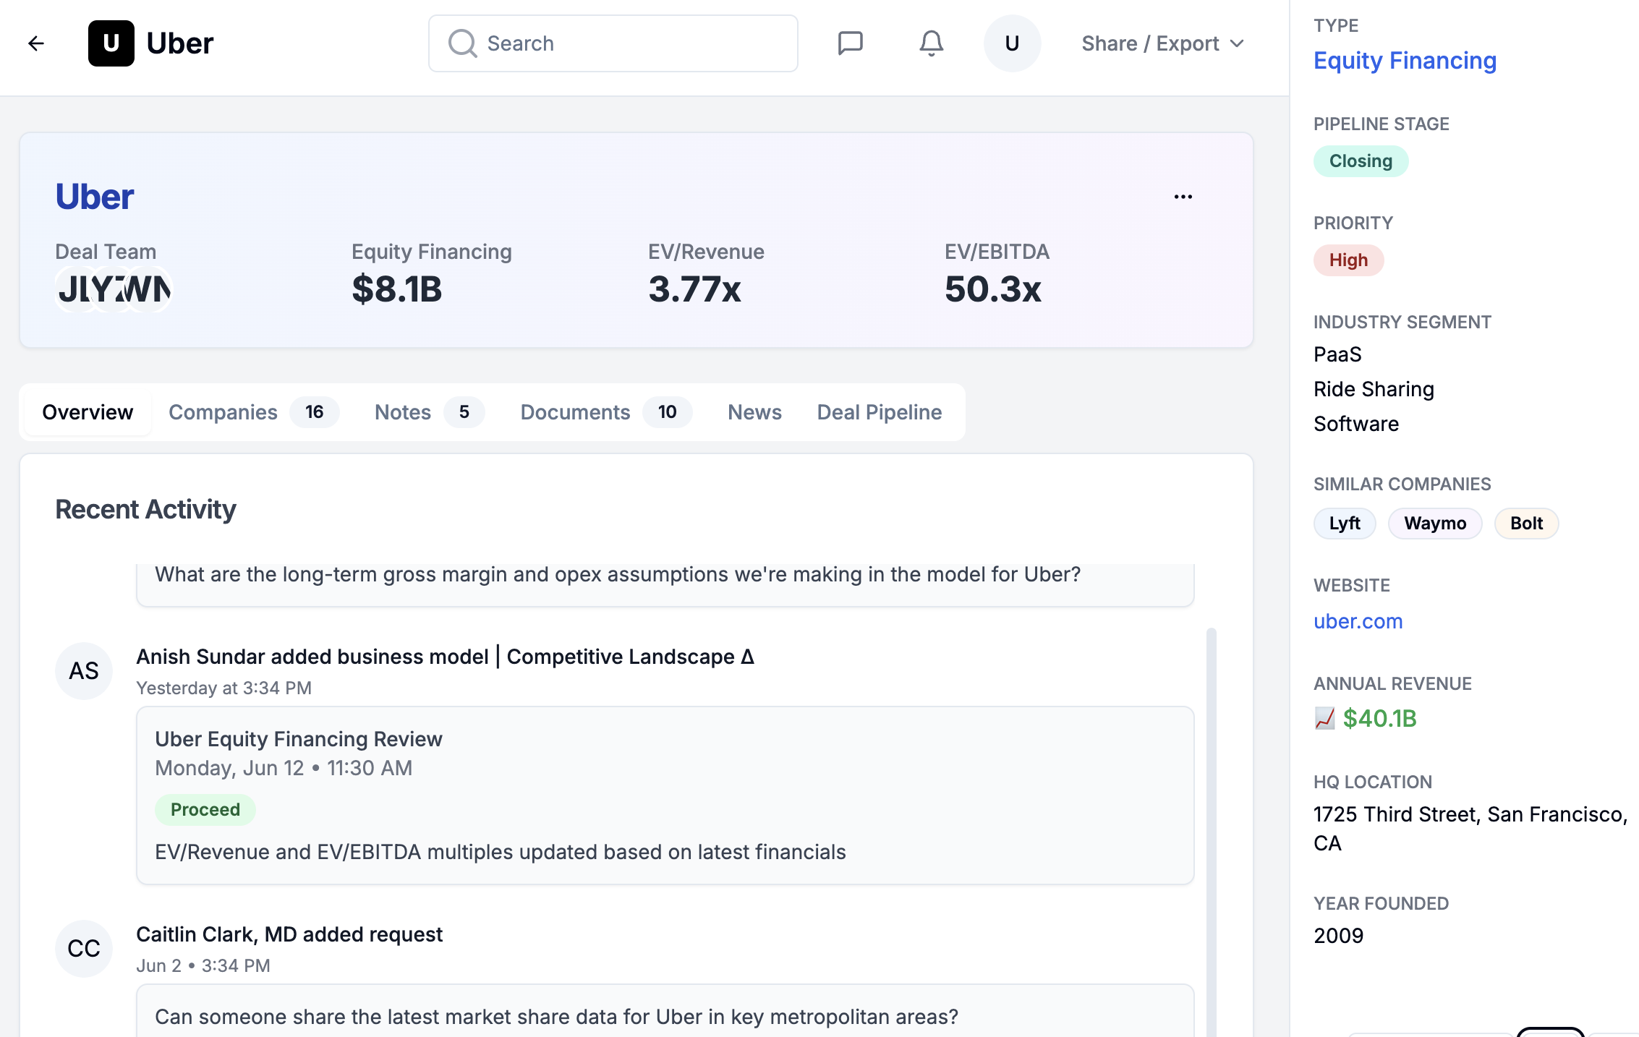1639x1037 pixels.
Task: Click the EV/Revenue multiples updated note
Action: 500,852
